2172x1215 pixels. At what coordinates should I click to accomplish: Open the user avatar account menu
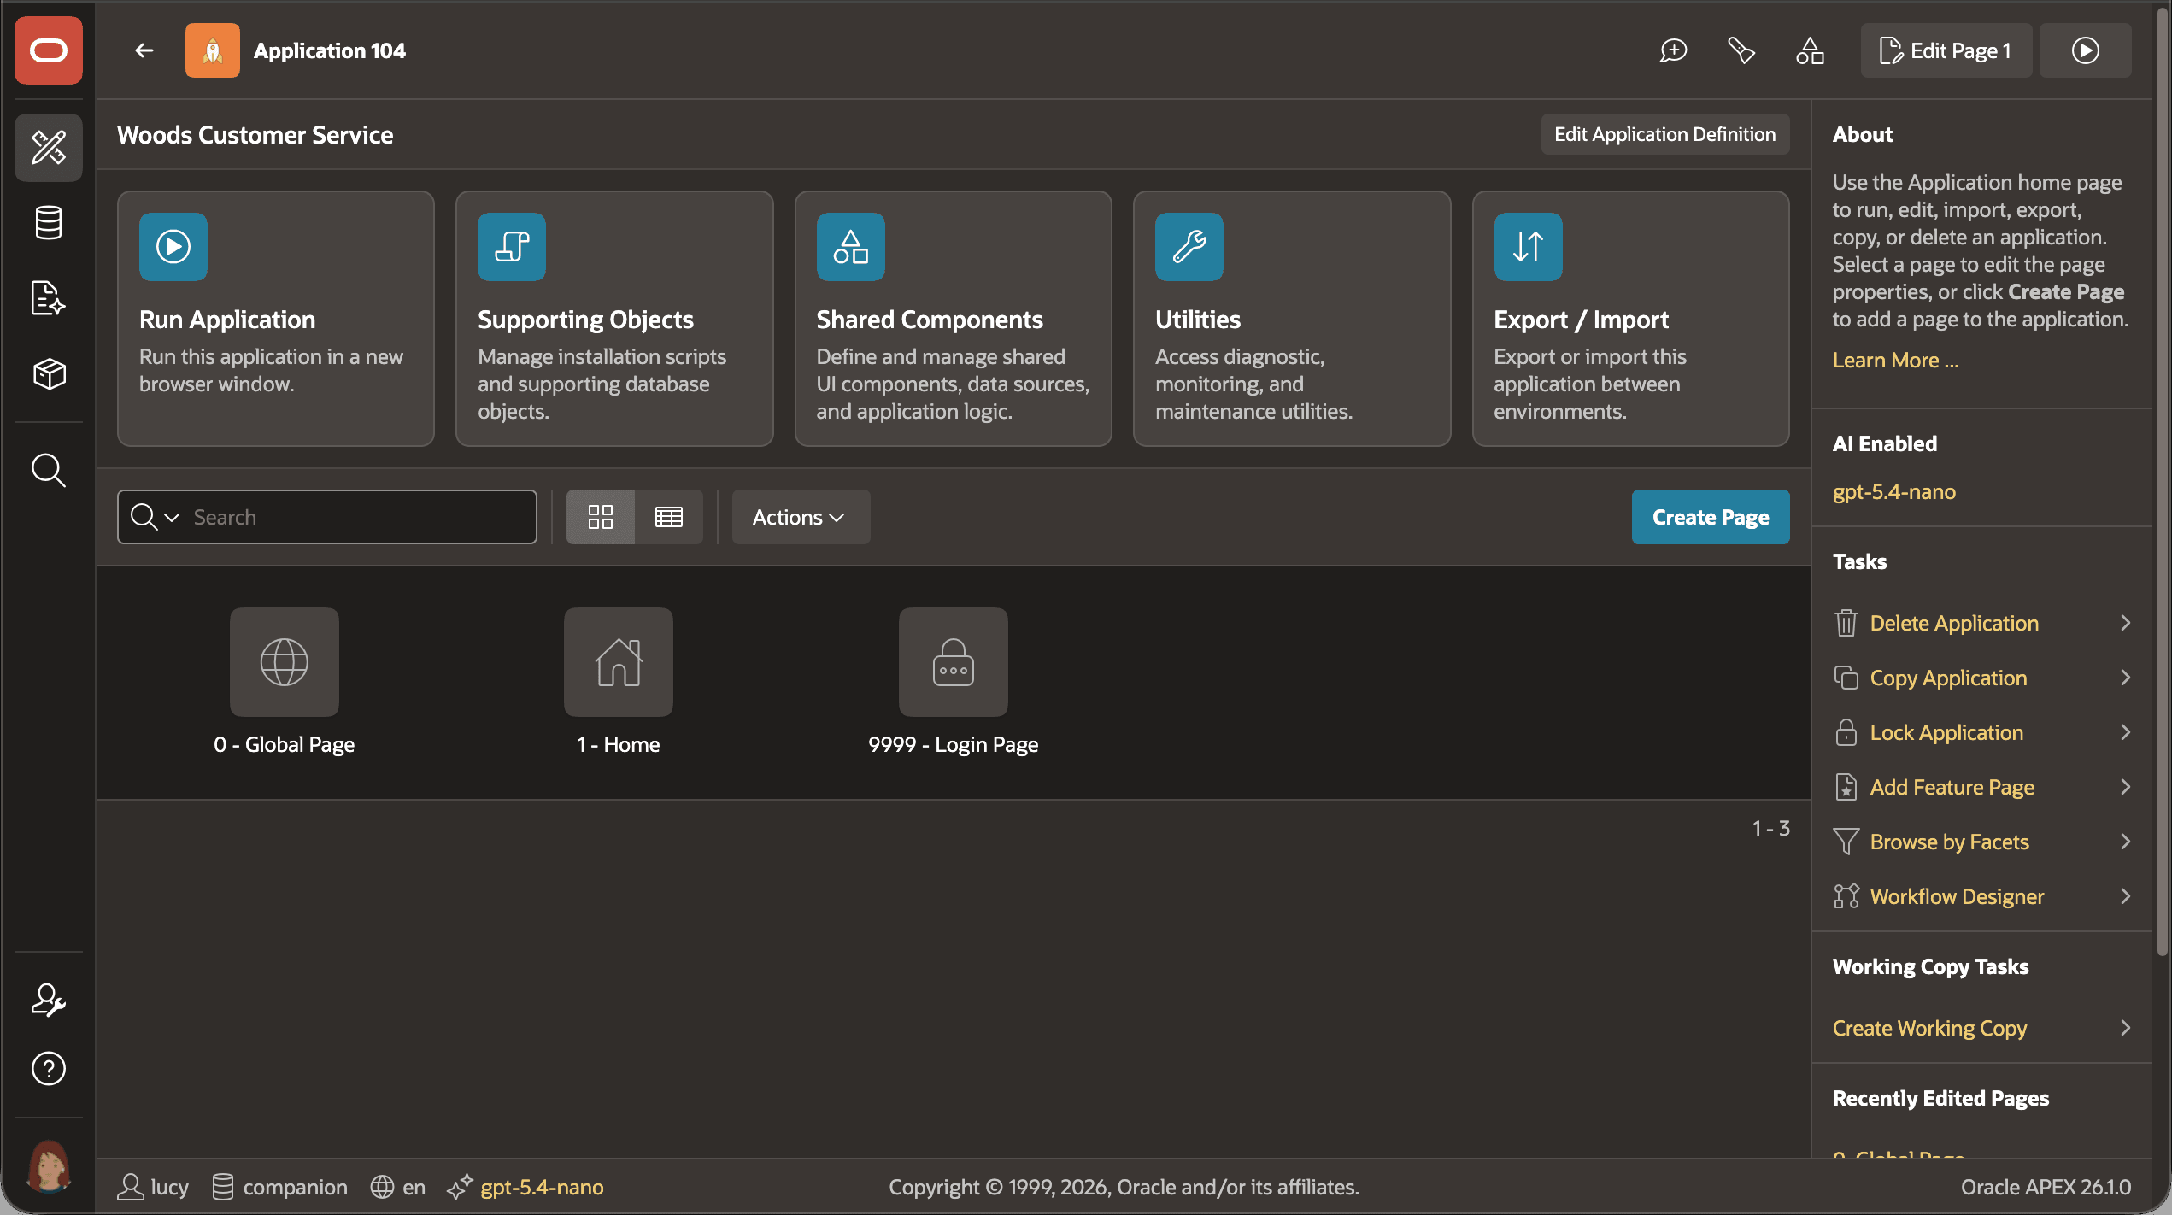point(49,1165)
